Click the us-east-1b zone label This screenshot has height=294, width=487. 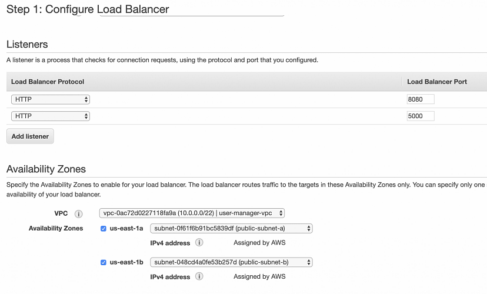pyautogui.click(x=126, y=262)
